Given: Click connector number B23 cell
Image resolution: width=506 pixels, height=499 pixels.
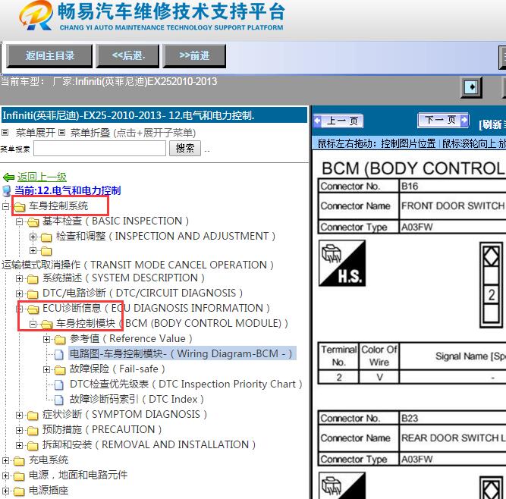Looking at the screenshot, I should tap(452, 418).
